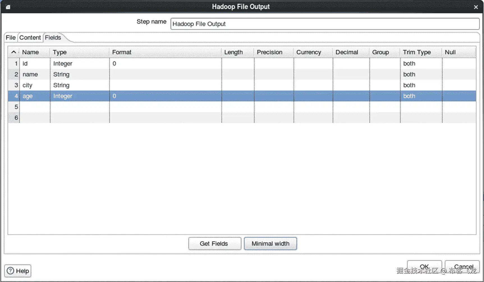Click the Trim Type column header
This screenshot has width=484, height=282.
(x=421, y=52)
